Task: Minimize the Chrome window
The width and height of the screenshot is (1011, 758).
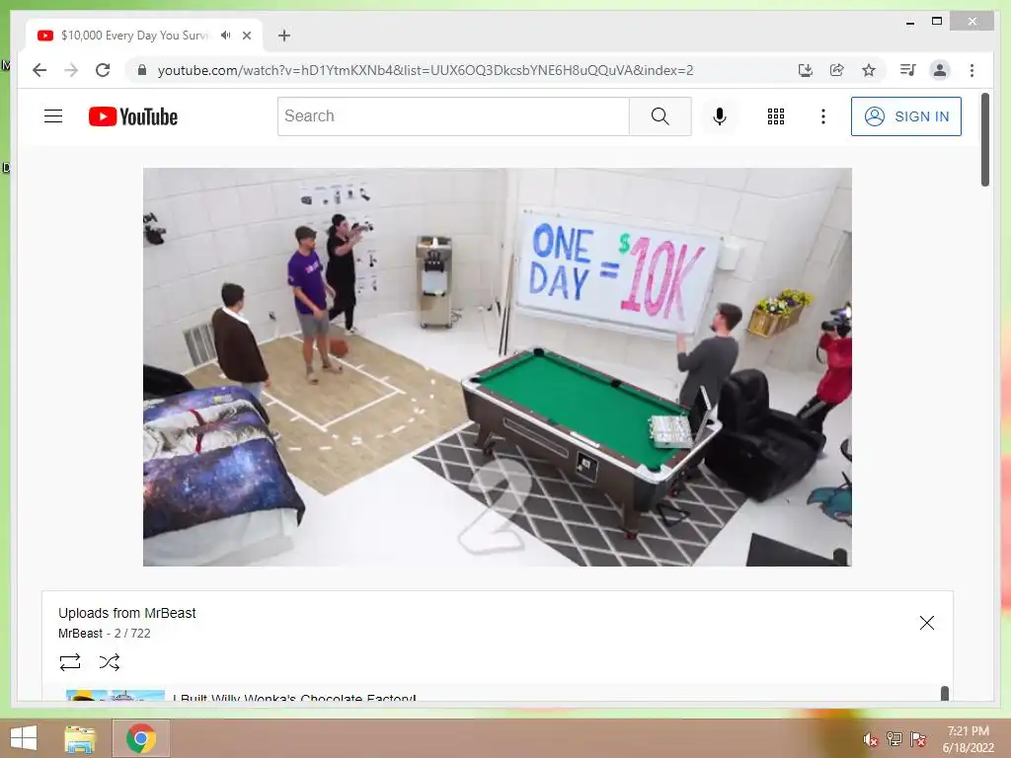Action: coord(910,22)
